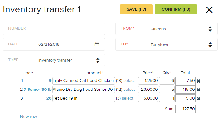Expand the TYPE dropdown
Viewport: 221px width, 123px height.
click(54, 60)
